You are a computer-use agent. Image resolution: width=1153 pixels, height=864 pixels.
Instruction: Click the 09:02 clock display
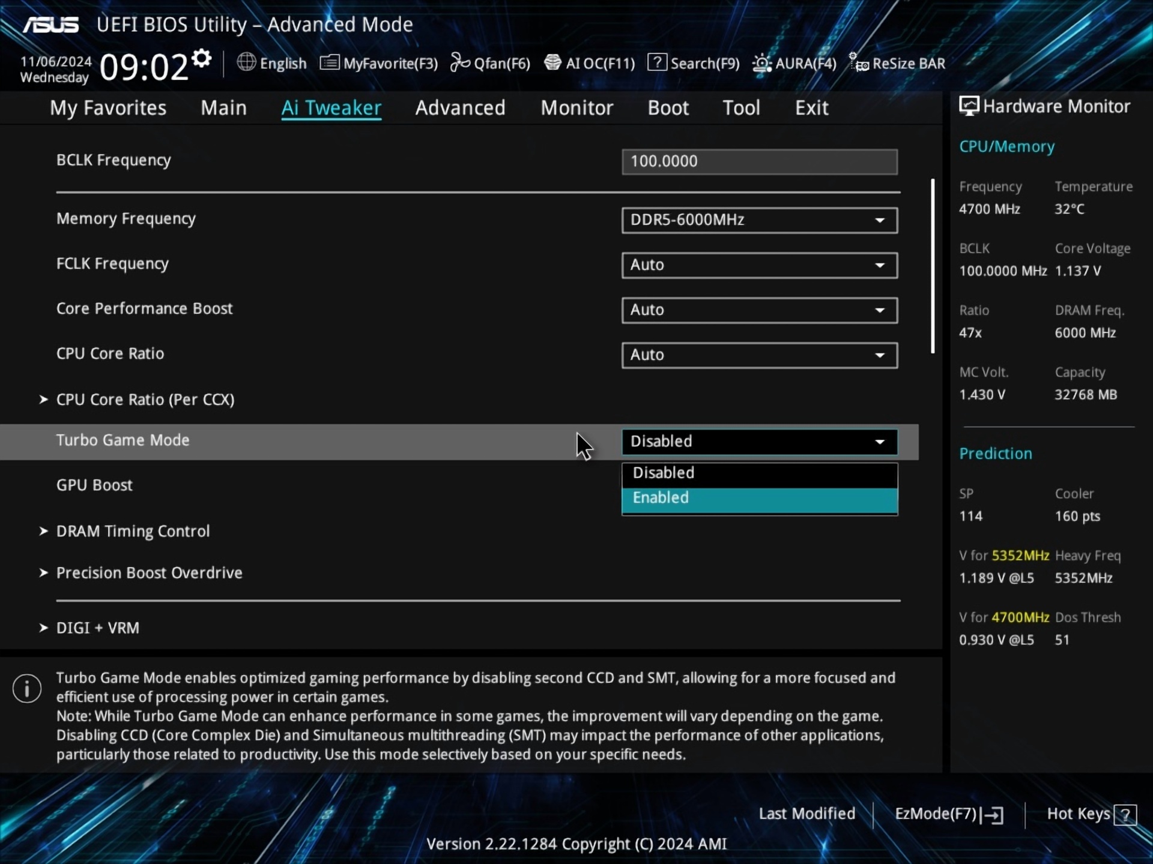pyautogui.click(x=144, y=67)
